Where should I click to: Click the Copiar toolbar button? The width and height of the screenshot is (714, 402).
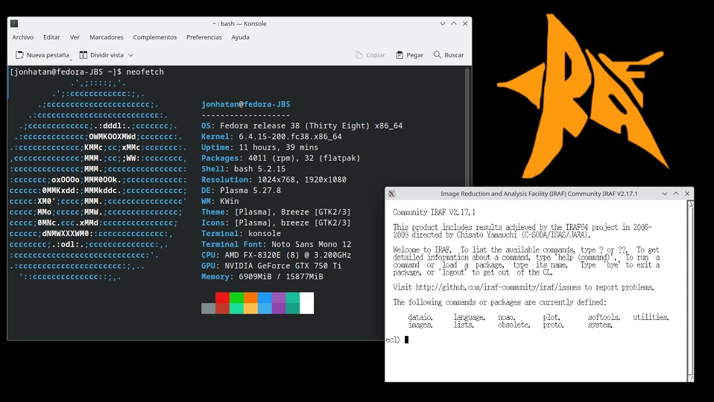point(370,55)
